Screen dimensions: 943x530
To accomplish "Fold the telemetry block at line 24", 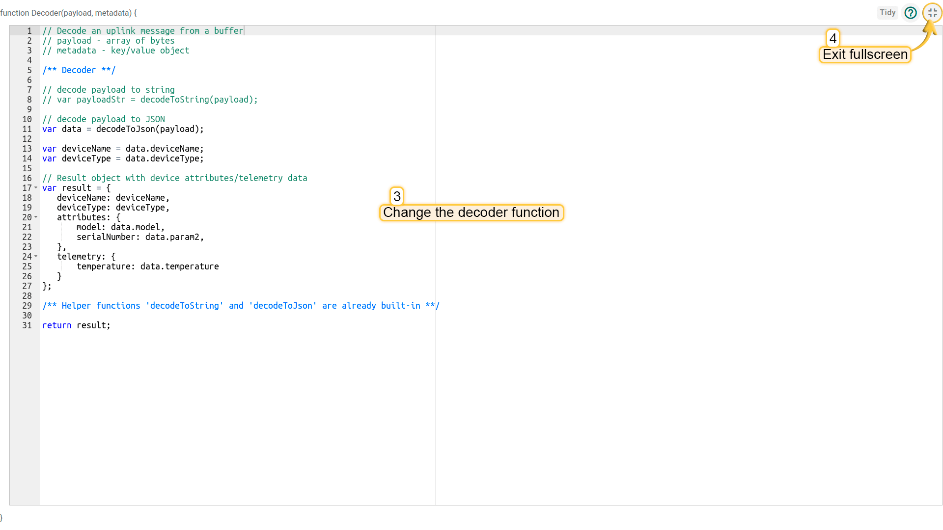I will 36,257.
